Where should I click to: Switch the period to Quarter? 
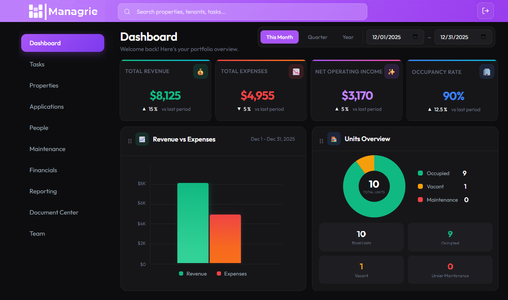317,37
